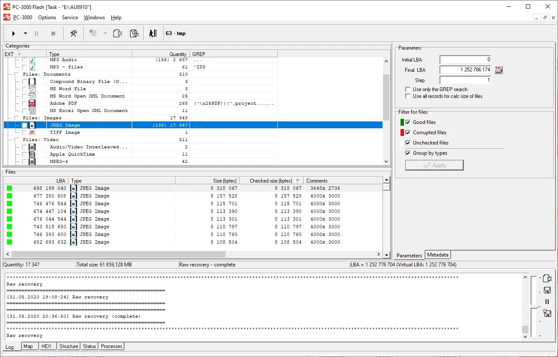Enable Use only the GREP search

pyautogui.click(x=408, y=89)
